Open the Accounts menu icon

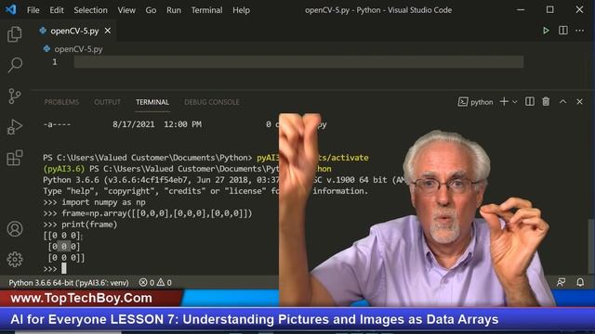(15, 229)
